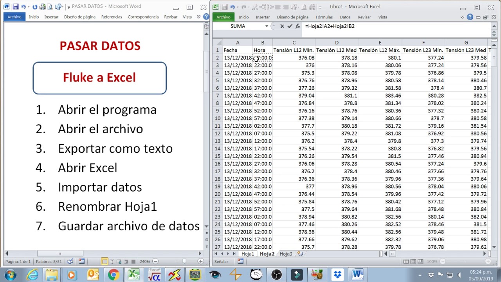This screenshot has height=282, width=501.
Task: Adjust the Word zoom slider handle
Action: coord(184,261)
